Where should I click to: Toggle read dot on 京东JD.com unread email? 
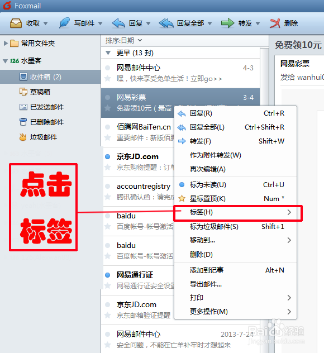[108, 157]
